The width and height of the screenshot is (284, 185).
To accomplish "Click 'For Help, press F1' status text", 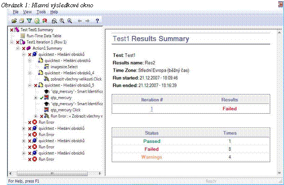I will click(24, 181).
